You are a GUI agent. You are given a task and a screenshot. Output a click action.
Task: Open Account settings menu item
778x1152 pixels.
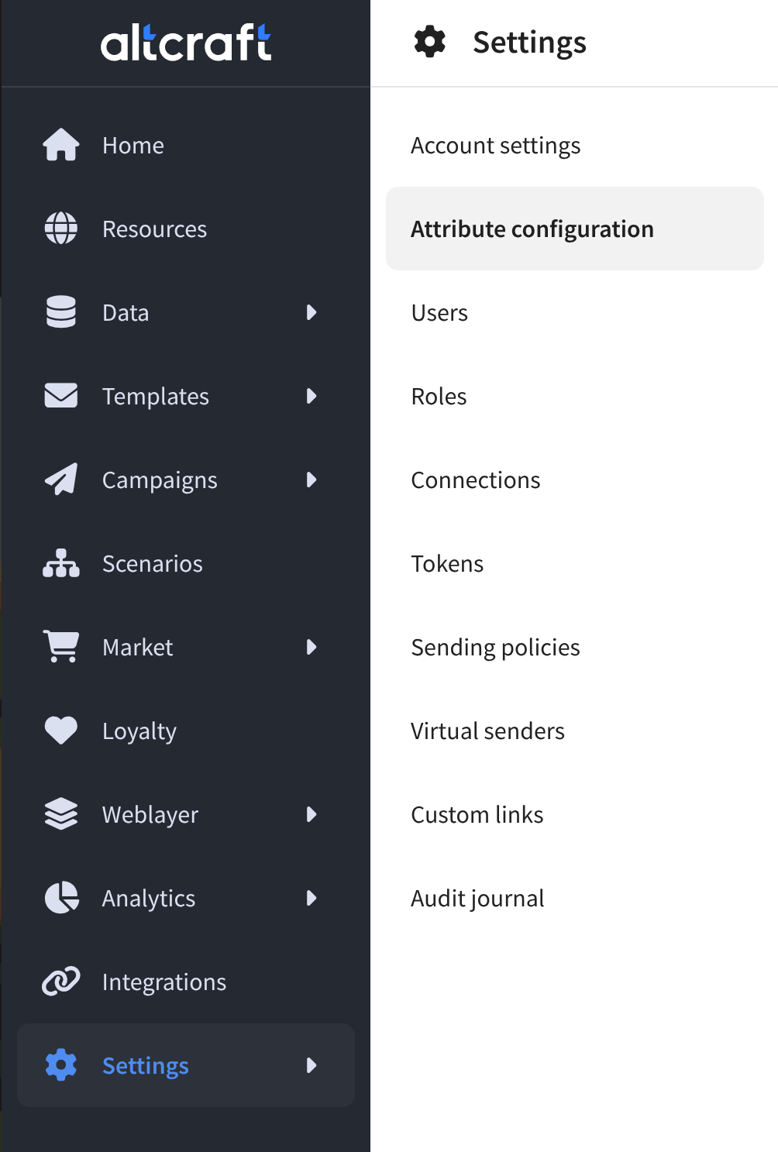point(495,146)
